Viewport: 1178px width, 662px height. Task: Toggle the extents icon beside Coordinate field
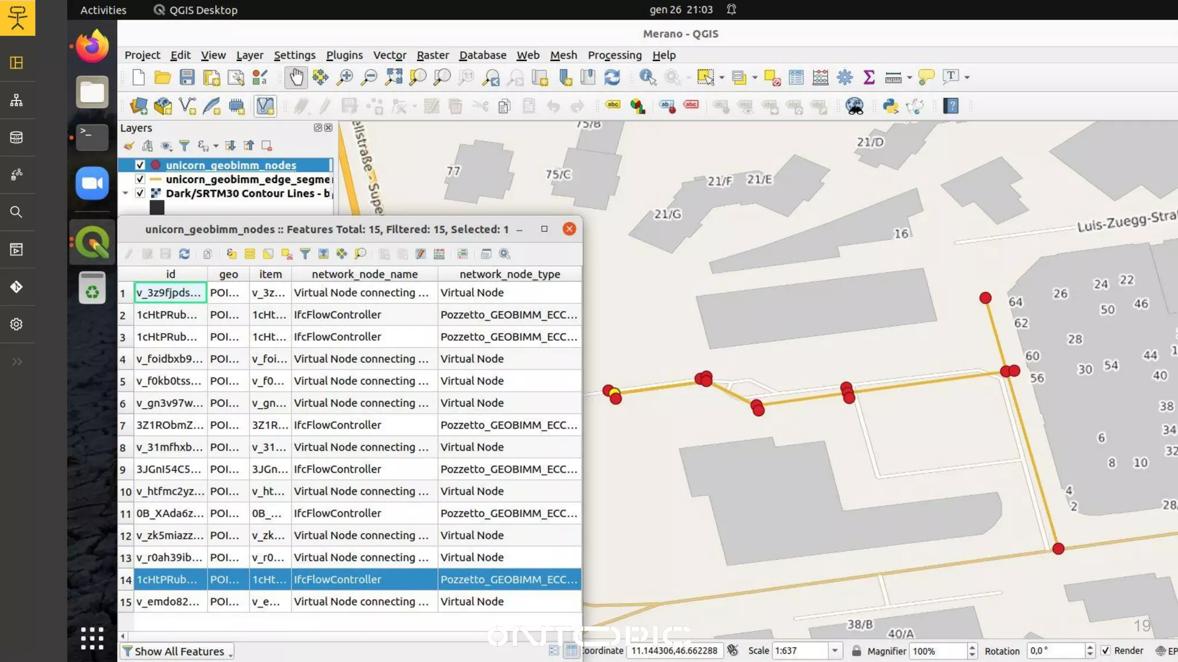[733, 651]
